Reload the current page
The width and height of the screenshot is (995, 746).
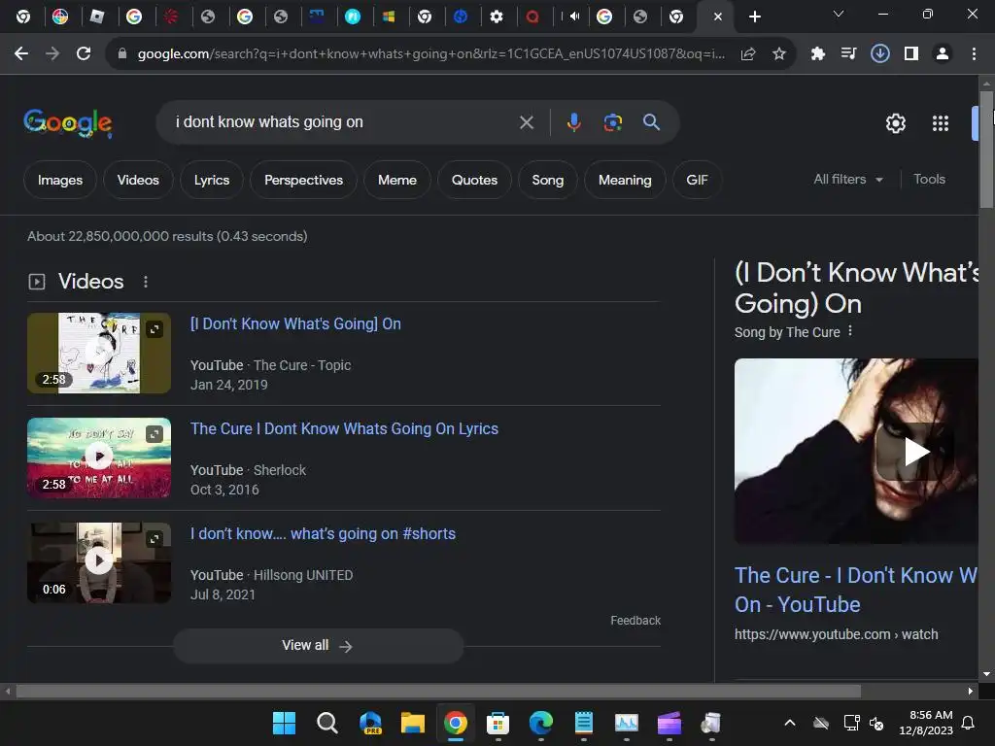click(x=84, y=54)
